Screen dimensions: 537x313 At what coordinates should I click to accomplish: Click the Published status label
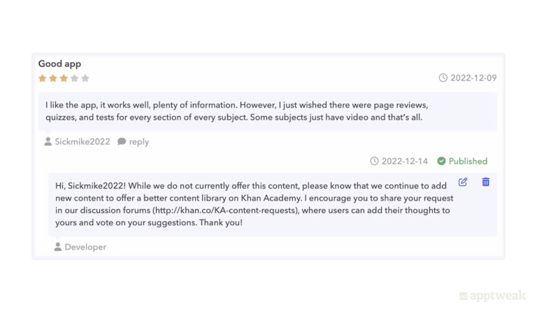[x=468, y=161]
